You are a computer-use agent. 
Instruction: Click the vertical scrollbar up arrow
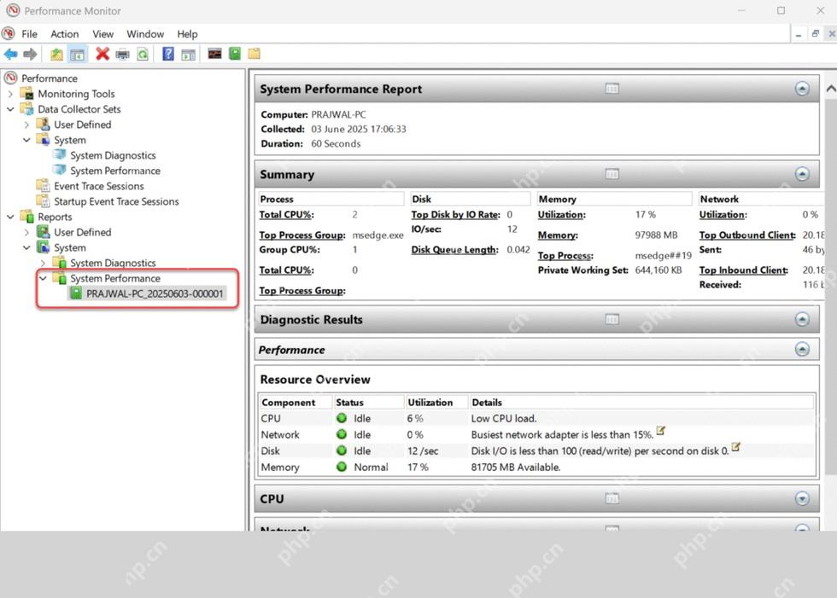(x=830, y=89)
